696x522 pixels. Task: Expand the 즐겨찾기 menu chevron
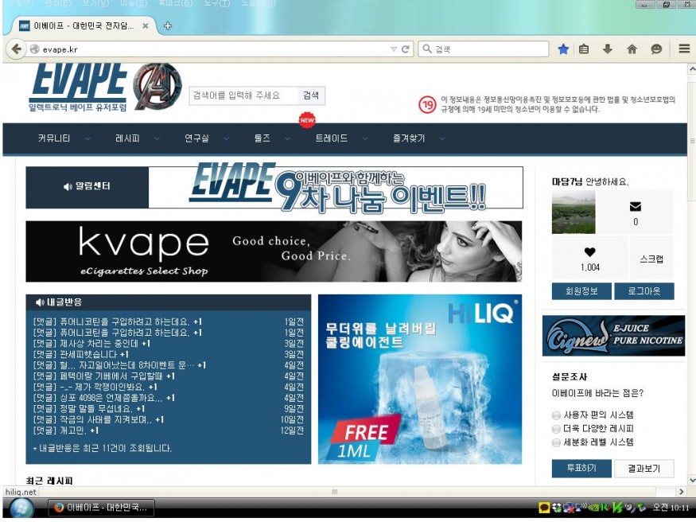[442, 138]
